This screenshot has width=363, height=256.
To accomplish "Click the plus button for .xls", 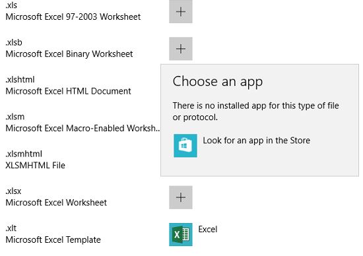I will 181,12.
